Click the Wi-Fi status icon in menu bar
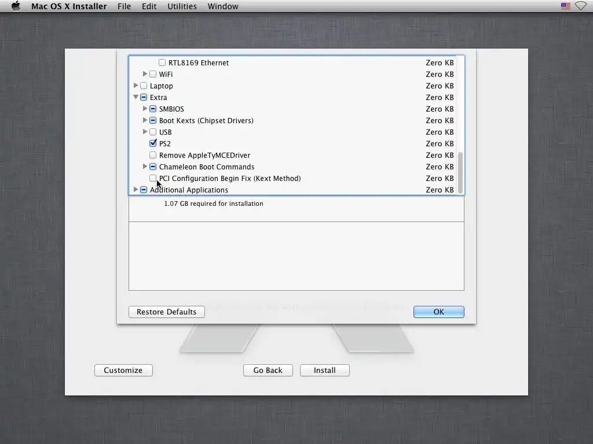 580,6
